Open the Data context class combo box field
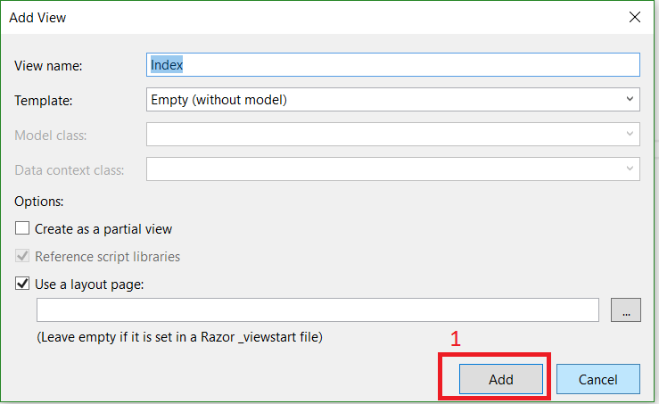Image resolution: width=659 pixels, height=404 pixels. (383, 169)
